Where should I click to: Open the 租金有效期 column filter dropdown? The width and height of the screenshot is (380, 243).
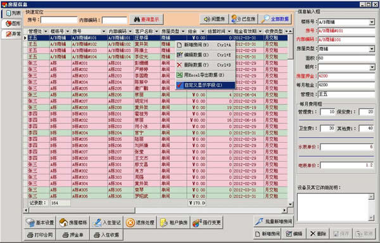click(x=260, y=32)
